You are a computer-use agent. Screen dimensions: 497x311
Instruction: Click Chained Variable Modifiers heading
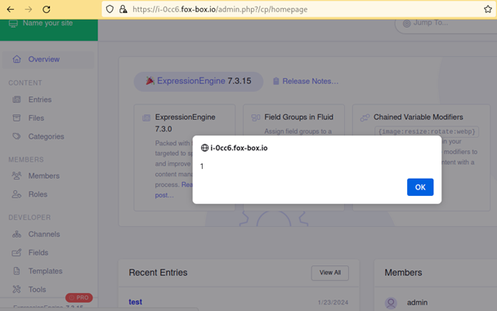[x=418, y=117]
